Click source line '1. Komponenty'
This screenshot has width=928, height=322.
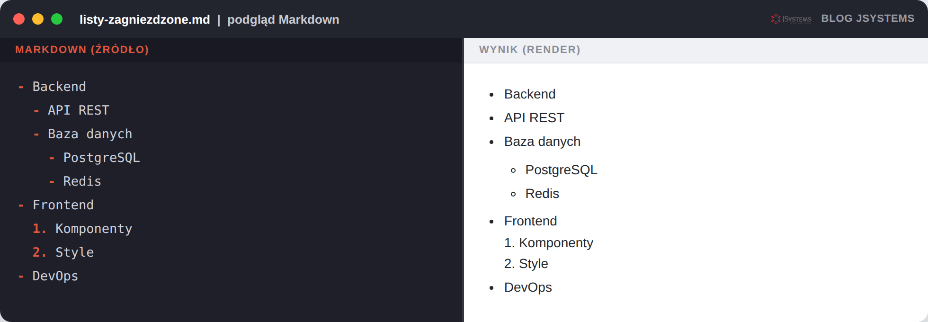(x=82, y=229)
